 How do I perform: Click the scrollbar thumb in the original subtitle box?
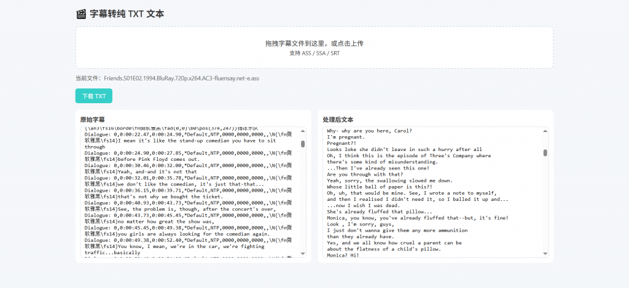coord(302,144)
